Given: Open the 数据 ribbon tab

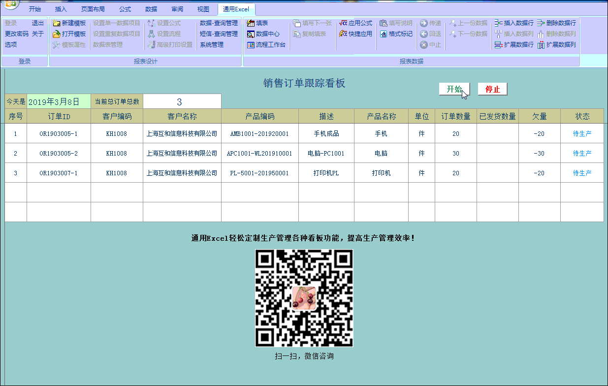Looking at the screenshot, I should 151,9.
